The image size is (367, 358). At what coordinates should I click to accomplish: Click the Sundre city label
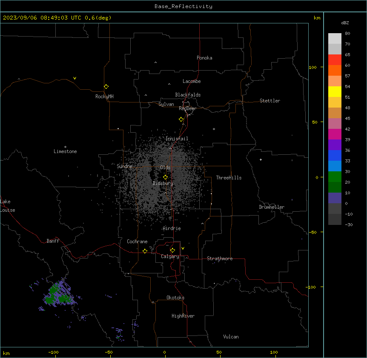point(124,166)
